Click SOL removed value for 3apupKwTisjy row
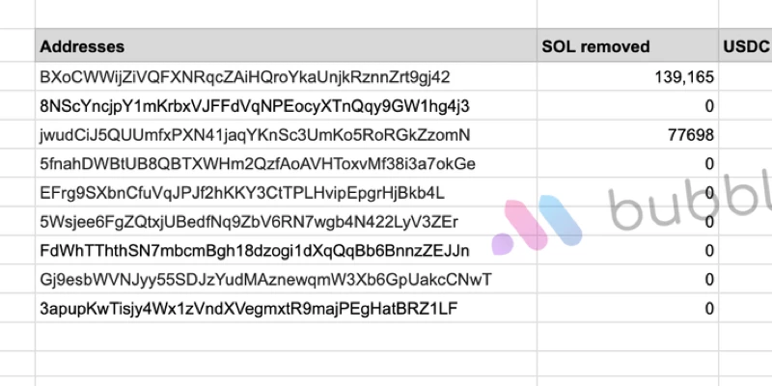 [x=627, y=308]
